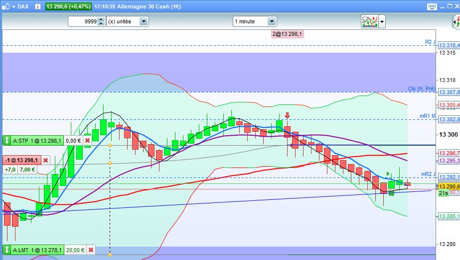Click the green clover marker on chart
460x260 pixels.
391,193
